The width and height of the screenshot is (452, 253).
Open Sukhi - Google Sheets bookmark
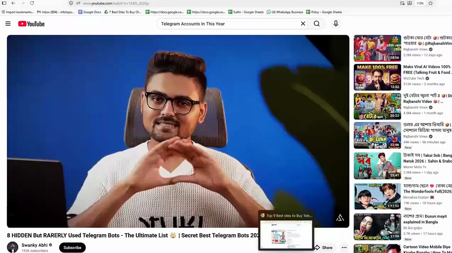[246, 12]
